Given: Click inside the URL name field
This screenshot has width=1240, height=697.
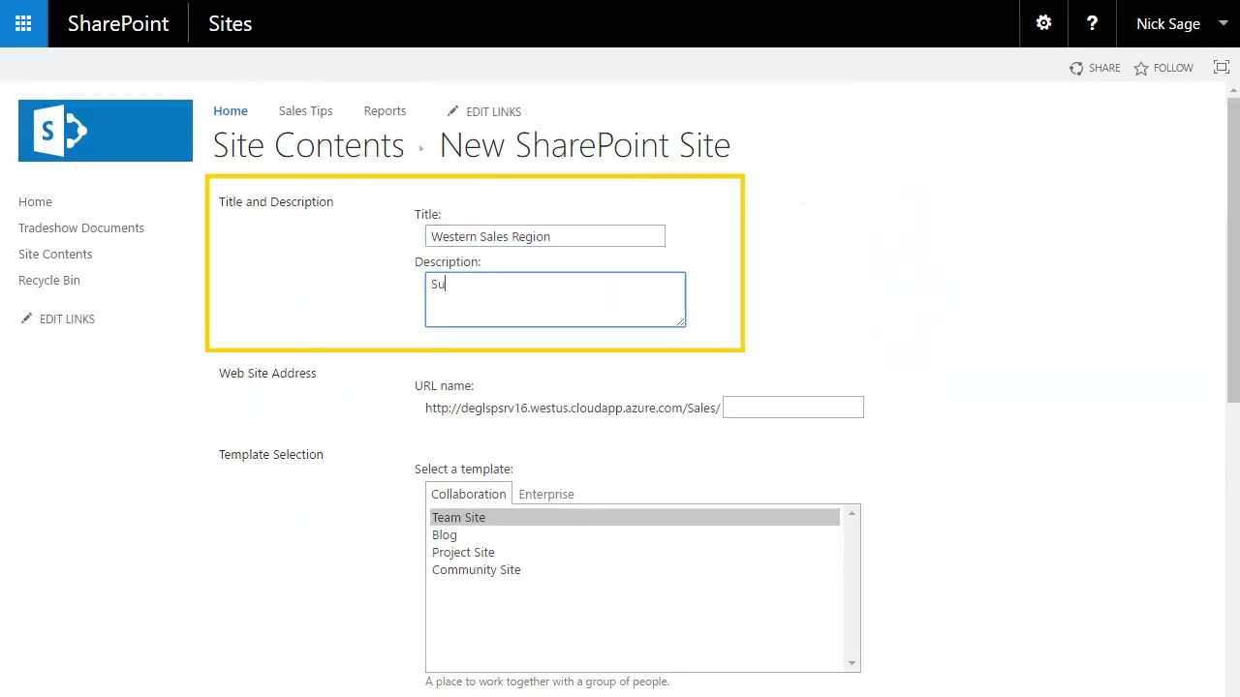Looking at the screenshot, I should click(x=792, y=407).
